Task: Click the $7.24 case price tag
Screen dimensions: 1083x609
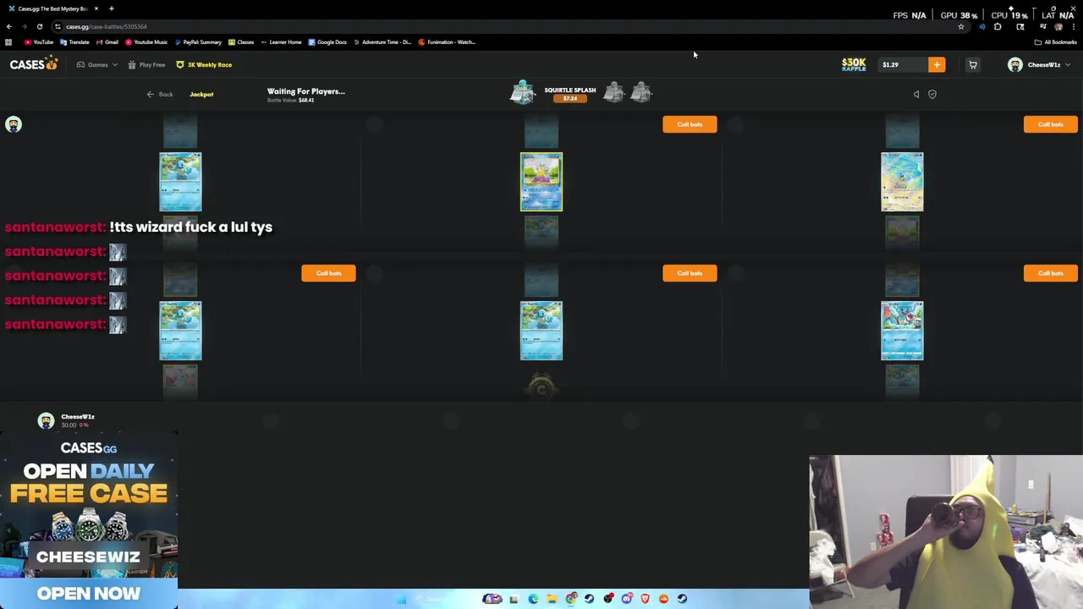Action: tap(570, 99)
